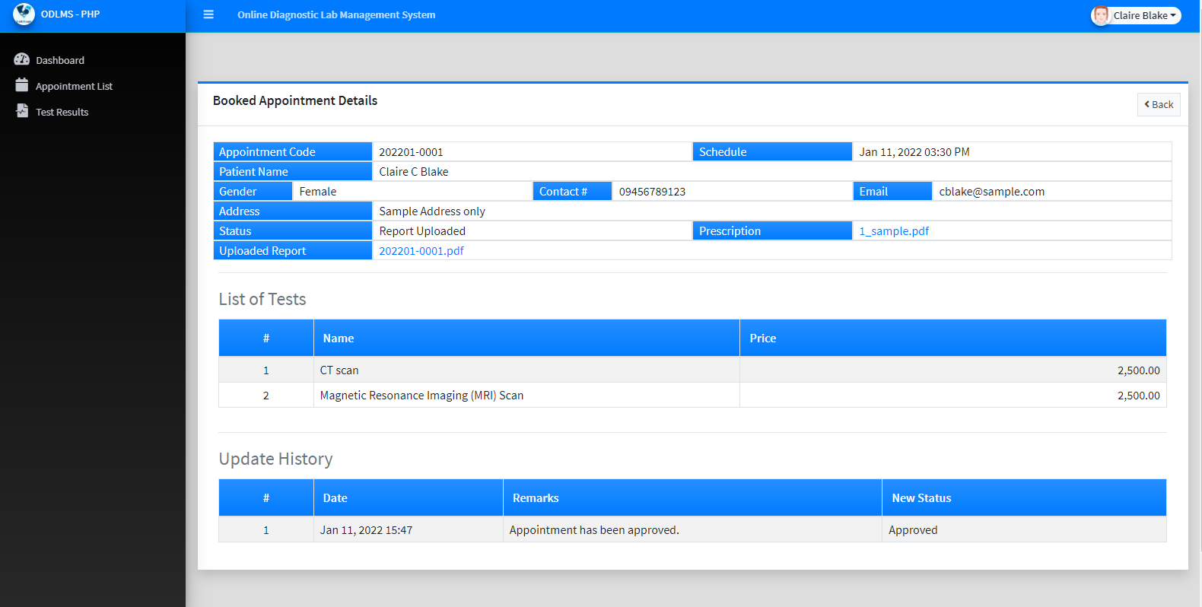Toggle the sidebar with the hamburger icon
1202x607 pixels.
(x=208, y=14)
